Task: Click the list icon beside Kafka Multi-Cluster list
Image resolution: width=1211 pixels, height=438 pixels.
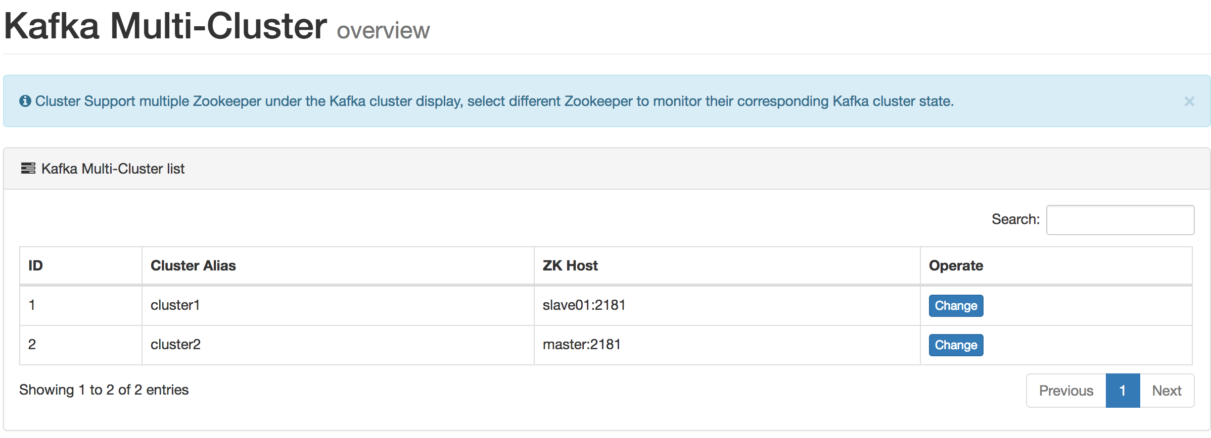Action: pyautogui.click(x=28, y=169)
